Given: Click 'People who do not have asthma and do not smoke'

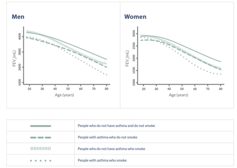Looking at the screenshot, I should pyautogui.click(x=116, y=126).
